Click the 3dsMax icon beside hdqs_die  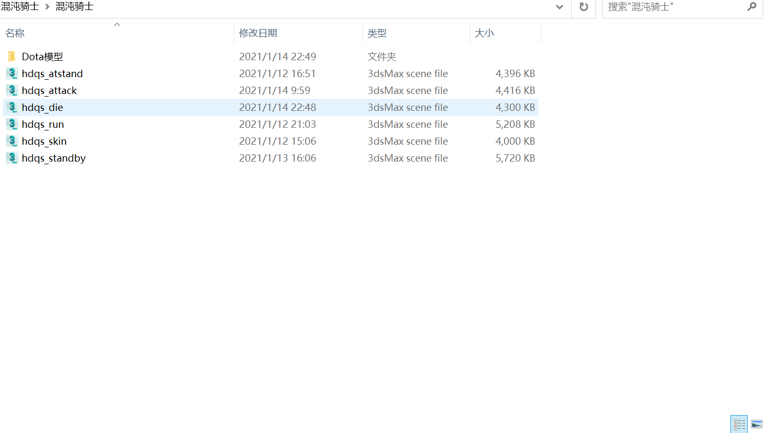pyautogui.click(x=12, y=107)
